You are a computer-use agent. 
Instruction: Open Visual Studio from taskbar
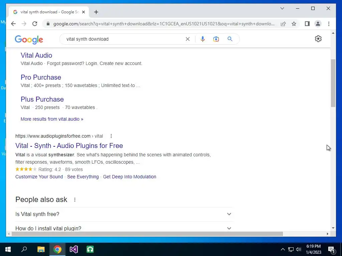(74, 249)
